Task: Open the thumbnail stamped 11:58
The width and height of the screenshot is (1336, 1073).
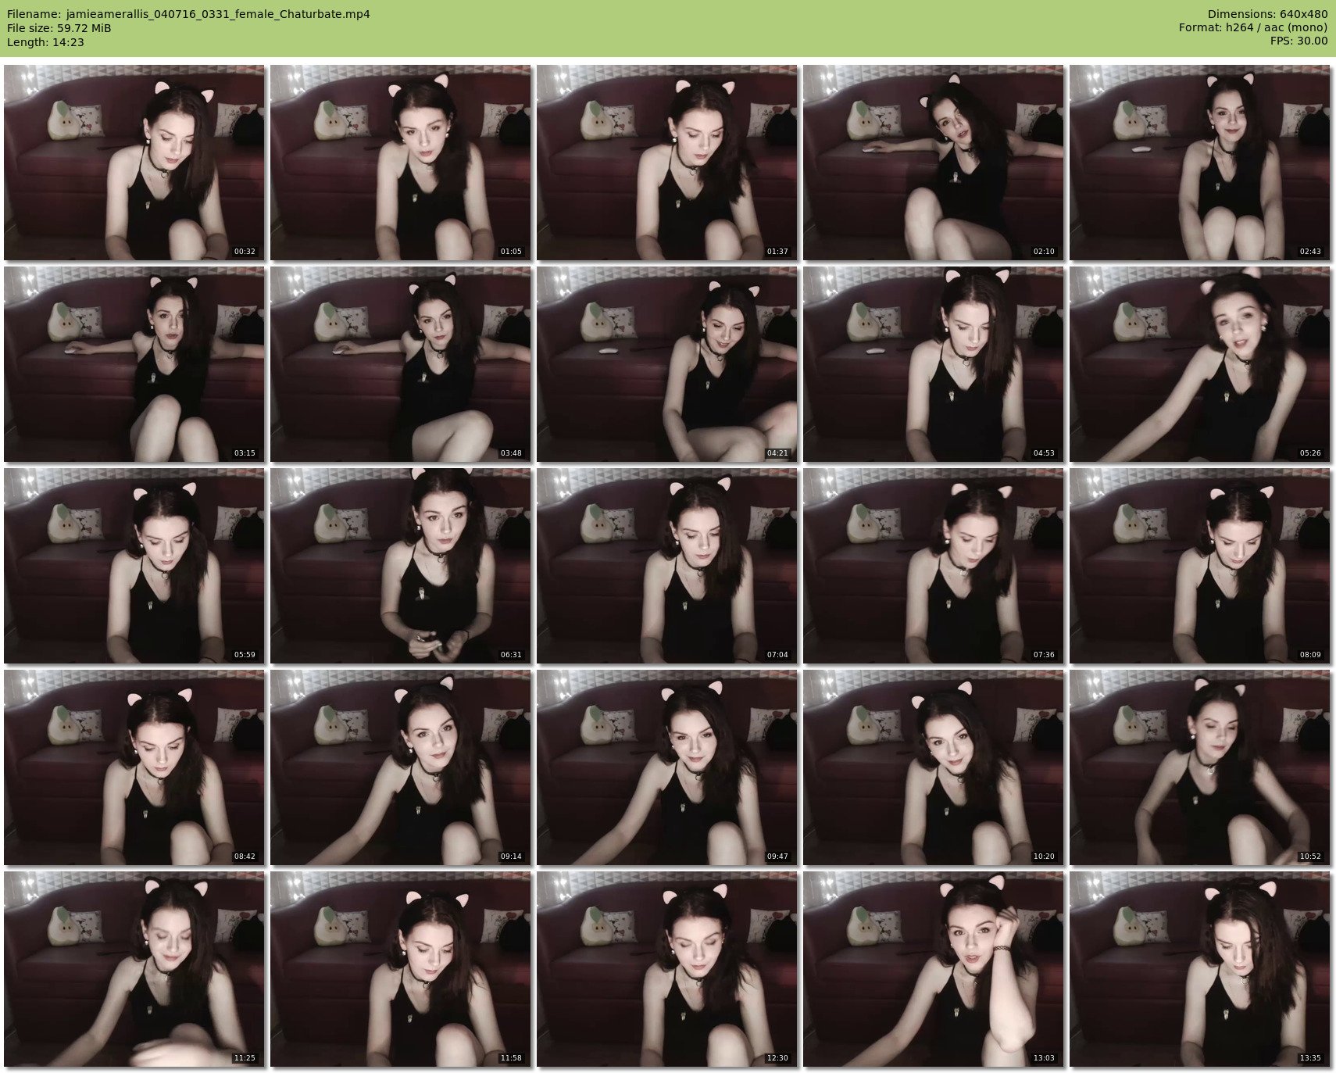Action: point(400,969)
